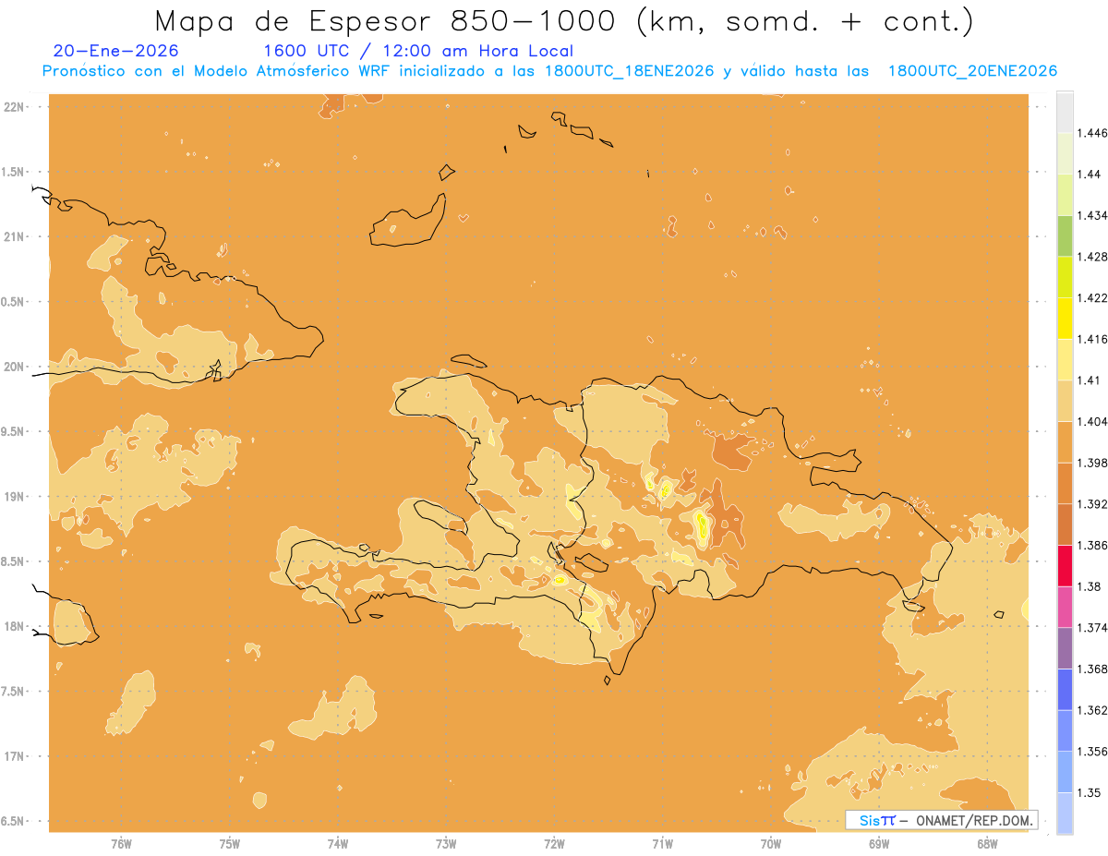This screenshot has height=856, width=1108.
Task: Click the legend value '1.368'
Action: click(1092, 669)
